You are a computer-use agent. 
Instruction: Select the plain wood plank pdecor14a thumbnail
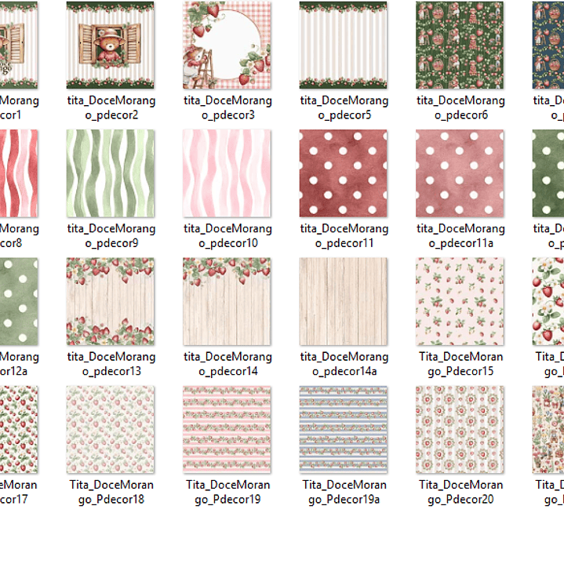pos(344,301)
